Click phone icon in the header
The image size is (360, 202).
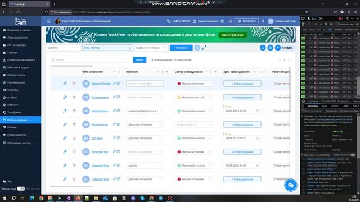click(169, 21)
